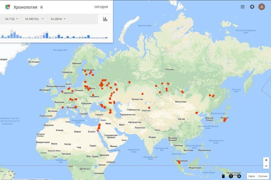
Task: Open the Google apps grid
Action: click(x=243, y=7)
